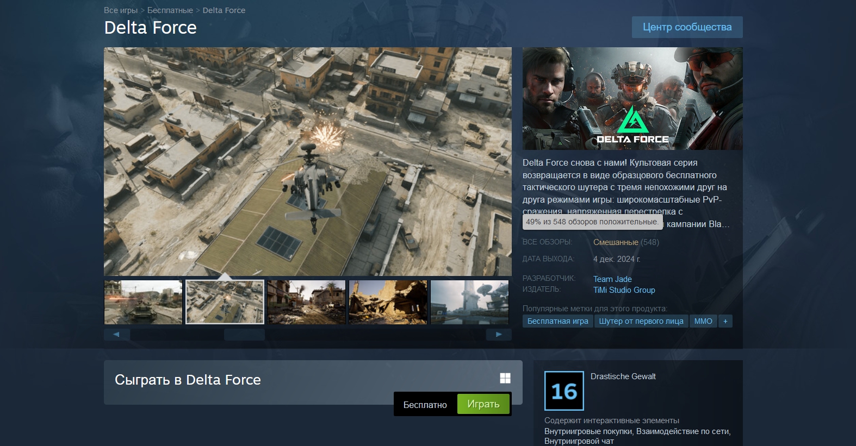Click the 'Бесплатная игра' tag
Screen dimensions: 856x446
tap(558, 321)
